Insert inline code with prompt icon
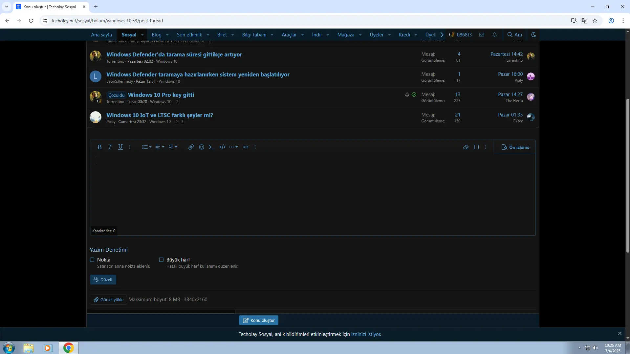 tap(212, 147)
